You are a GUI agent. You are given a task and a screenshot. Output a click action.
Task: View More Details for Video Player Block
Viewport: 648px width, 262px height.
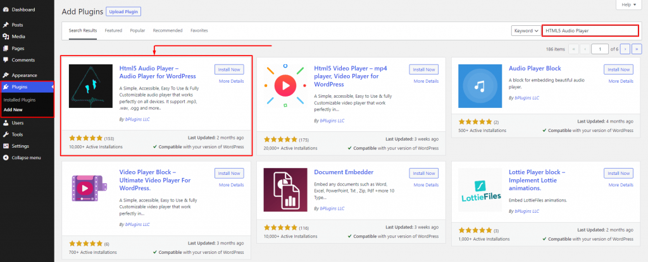pyautogui.click(x=232, y=185)
